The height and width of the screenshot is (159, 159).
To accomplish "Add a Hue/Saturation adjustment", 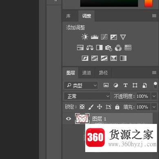I will [x=80, y=48].
